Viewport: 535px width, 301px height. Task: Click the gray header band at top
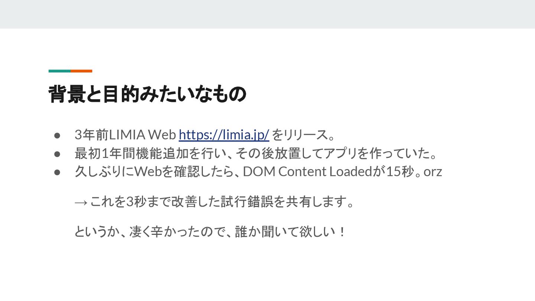click(x=267, y=14)
